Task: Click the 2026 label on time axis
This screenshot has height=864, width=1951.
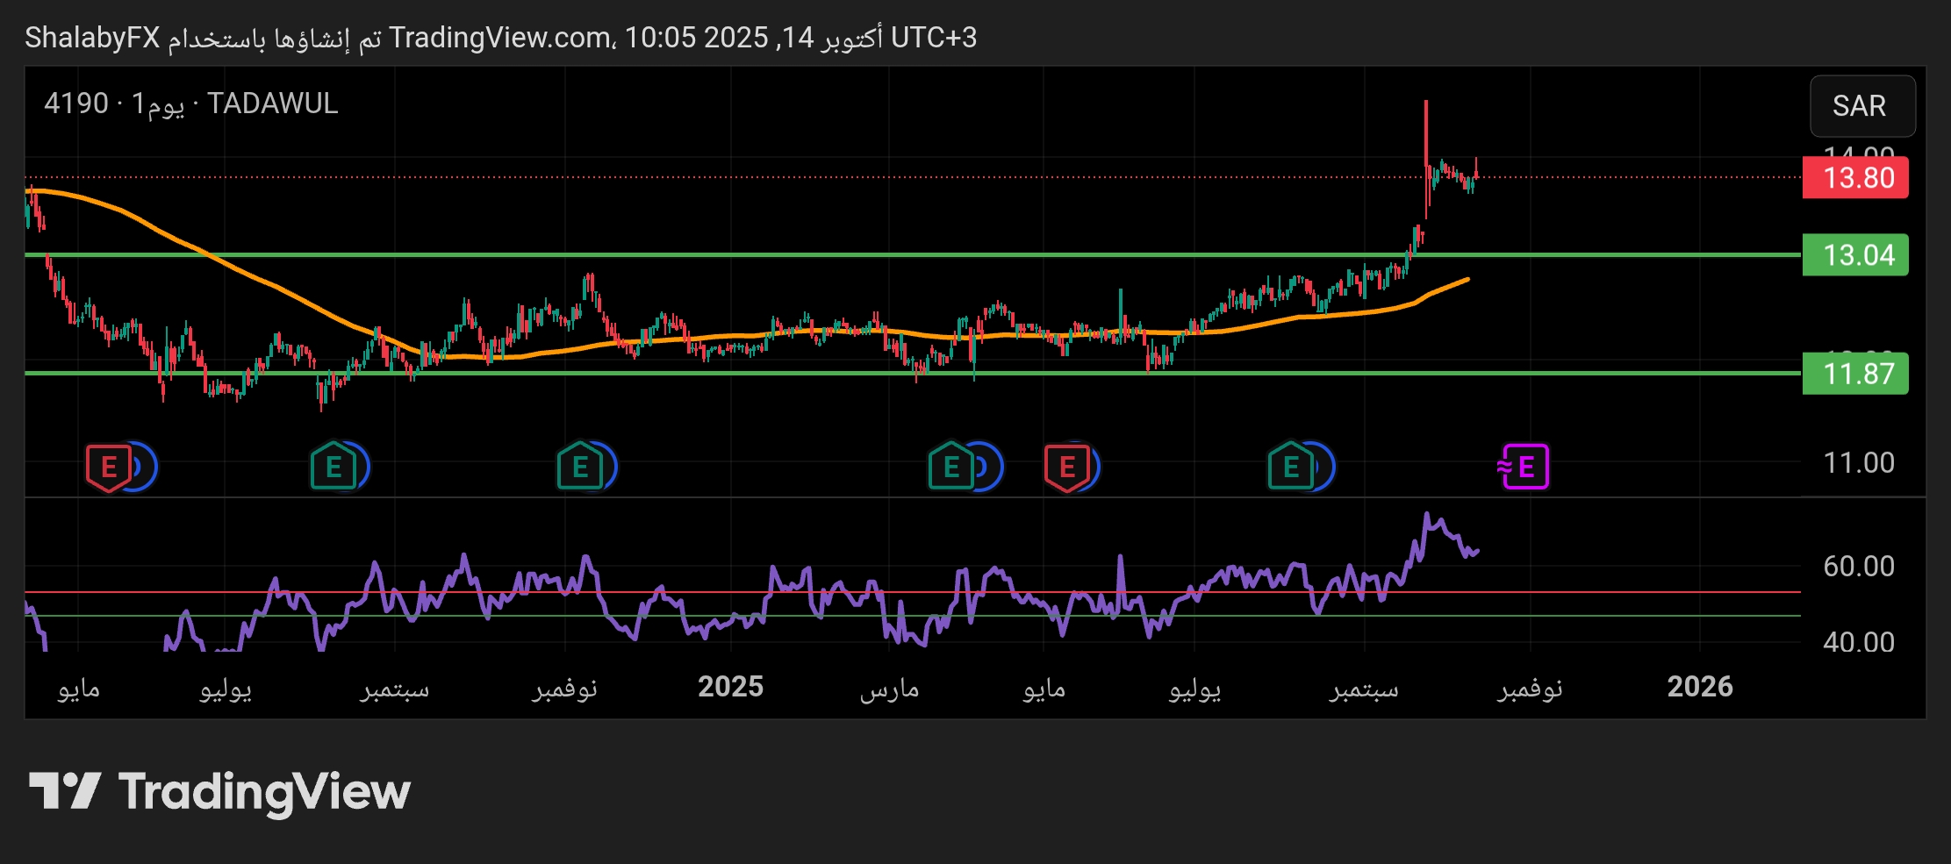Action: (x=1699, y=687)
